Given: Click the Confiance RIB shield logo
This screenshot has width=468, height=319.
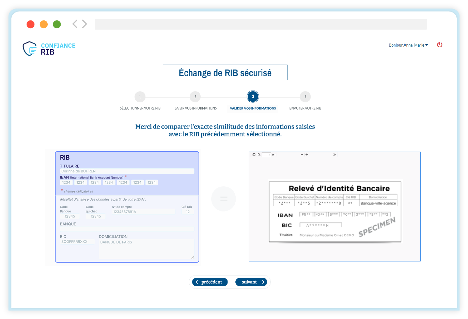Looking at the screenshot, I should coord(30,49).
